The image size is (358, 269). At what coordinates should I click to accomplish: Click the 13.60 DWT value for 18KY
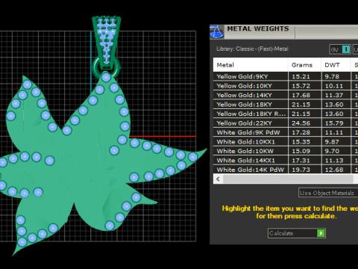[334, 105]
